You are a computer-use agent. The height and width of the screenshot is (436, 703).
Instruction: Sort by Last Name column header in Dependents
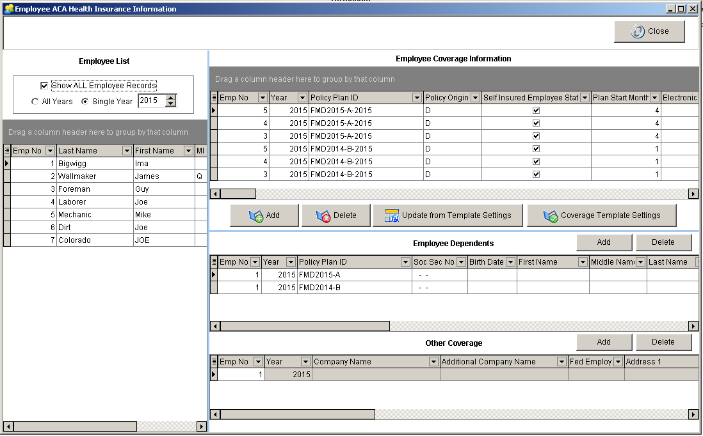671,262
